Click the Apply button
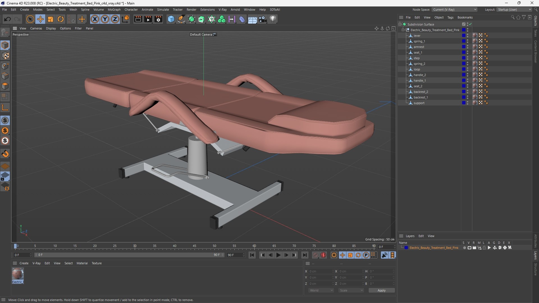Image resolution: width=539 pixels, height=303 pixels. [x=382, y=290]
